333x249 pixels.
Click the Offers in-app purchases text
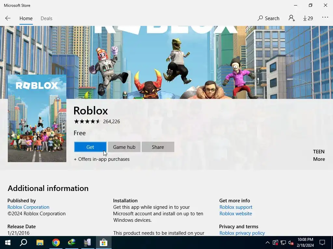point(101,159)
